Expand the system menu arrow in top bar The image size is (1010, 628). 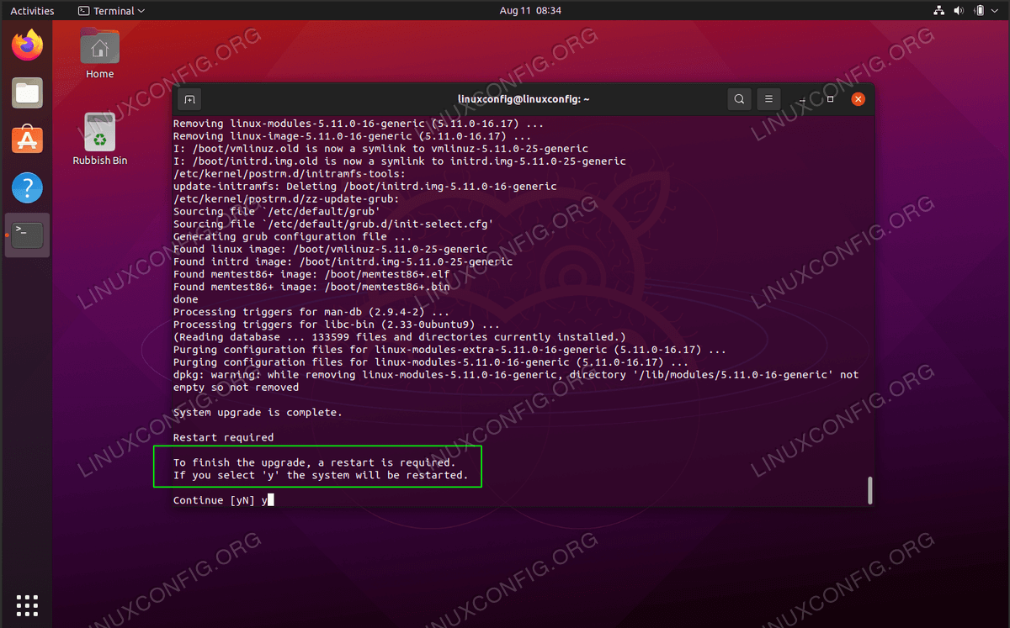pyautogui.click(x=996, y=11)
